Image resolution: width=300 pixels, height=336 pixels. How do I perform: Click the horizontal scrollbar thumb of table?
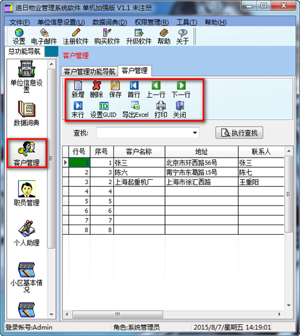coord(118,314)
